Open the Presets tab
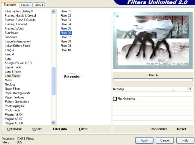The image size is (195, 145). pyautogui.click(x=26, y=5)
